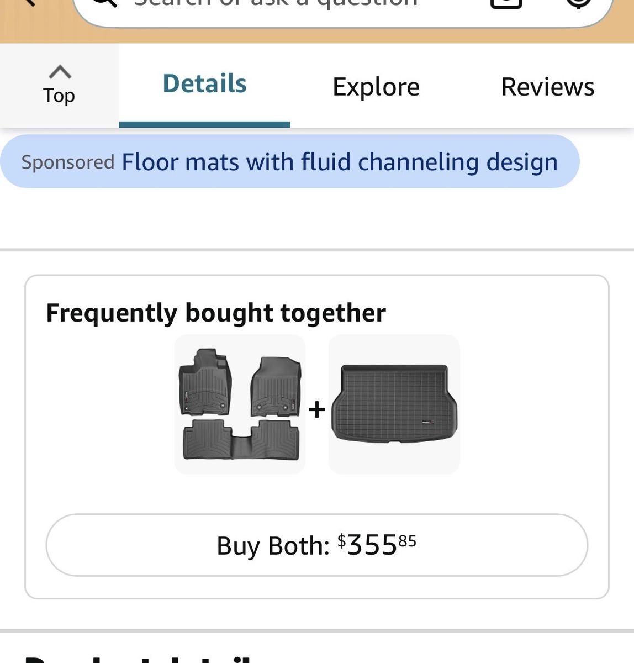Switch to the Details tab
The image size is (634, 663).
point(205,84)
